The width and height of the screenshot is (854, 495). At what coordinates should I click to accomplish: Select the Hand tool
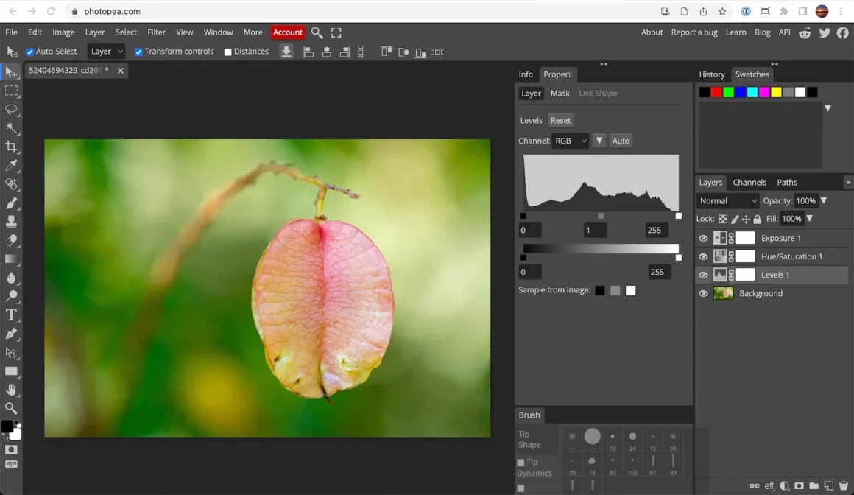point(12,390)
